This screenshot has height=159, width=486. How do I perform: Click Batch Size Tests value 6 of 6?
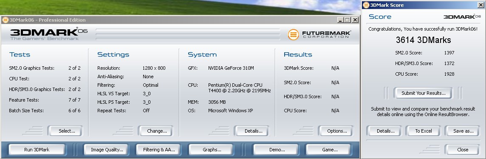tap(74, 111)
